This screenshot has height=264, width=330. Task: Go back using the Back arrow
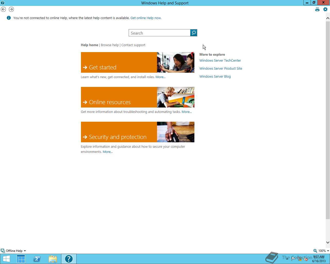click(3, 9)
